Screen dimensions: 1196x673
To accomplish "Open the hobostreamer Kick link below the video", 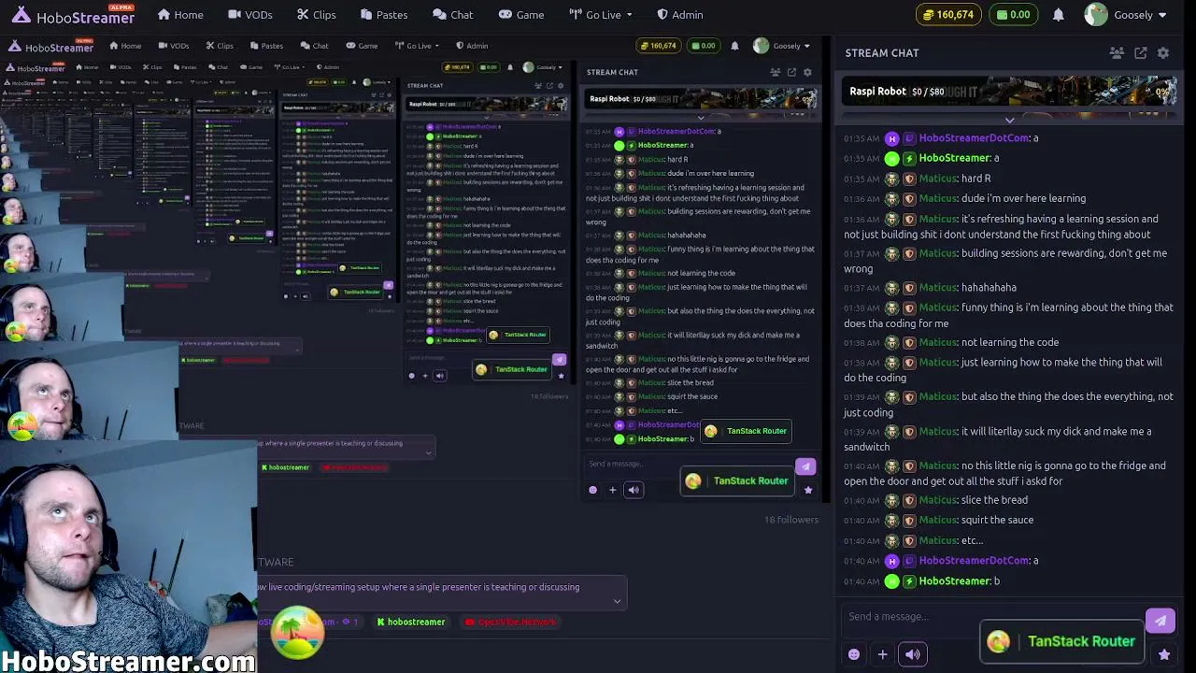I will click(x=411, y=623).
